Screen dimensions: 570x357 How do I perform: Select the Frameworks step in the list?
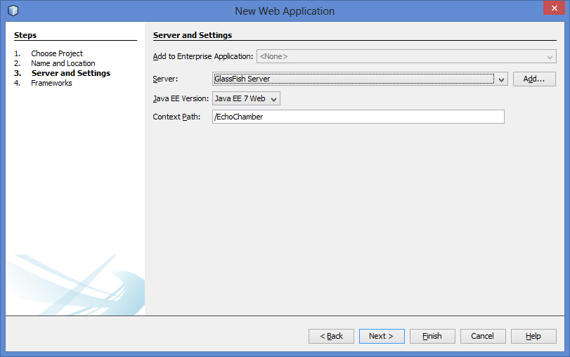point(51,83)
